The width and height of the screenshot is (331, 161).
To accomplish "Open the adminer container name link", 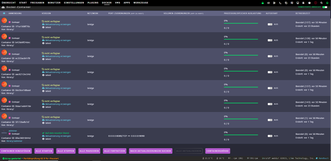I will click(13, 131).
